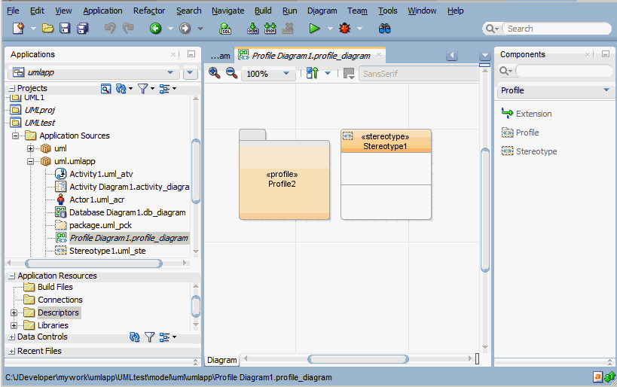Collapse the uml.umlapp package node
Image resolution: width=617 pixels, height=387 pixels.
click(30, 161)
